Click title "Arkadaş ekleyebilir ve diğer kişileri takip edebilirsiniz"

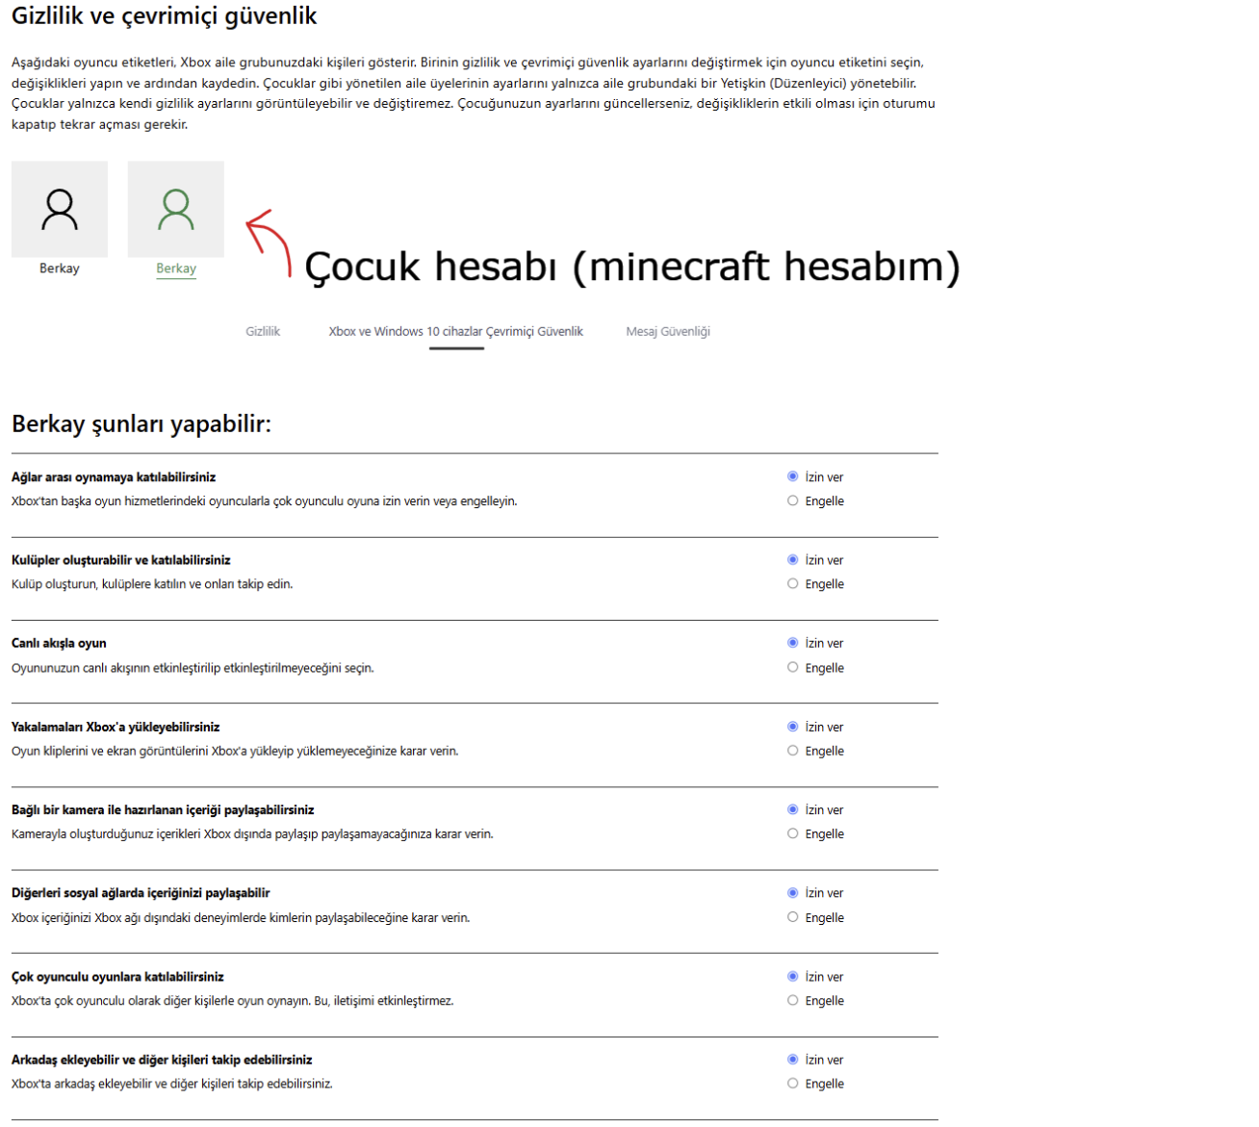coord(162,1060)
